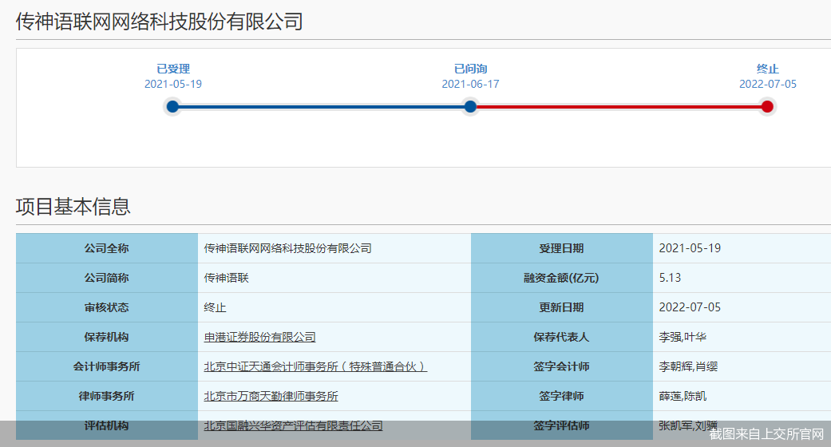Click the company name page title heading
The height and width of the screenshot is (447, 831).
(x=160, y=22)
